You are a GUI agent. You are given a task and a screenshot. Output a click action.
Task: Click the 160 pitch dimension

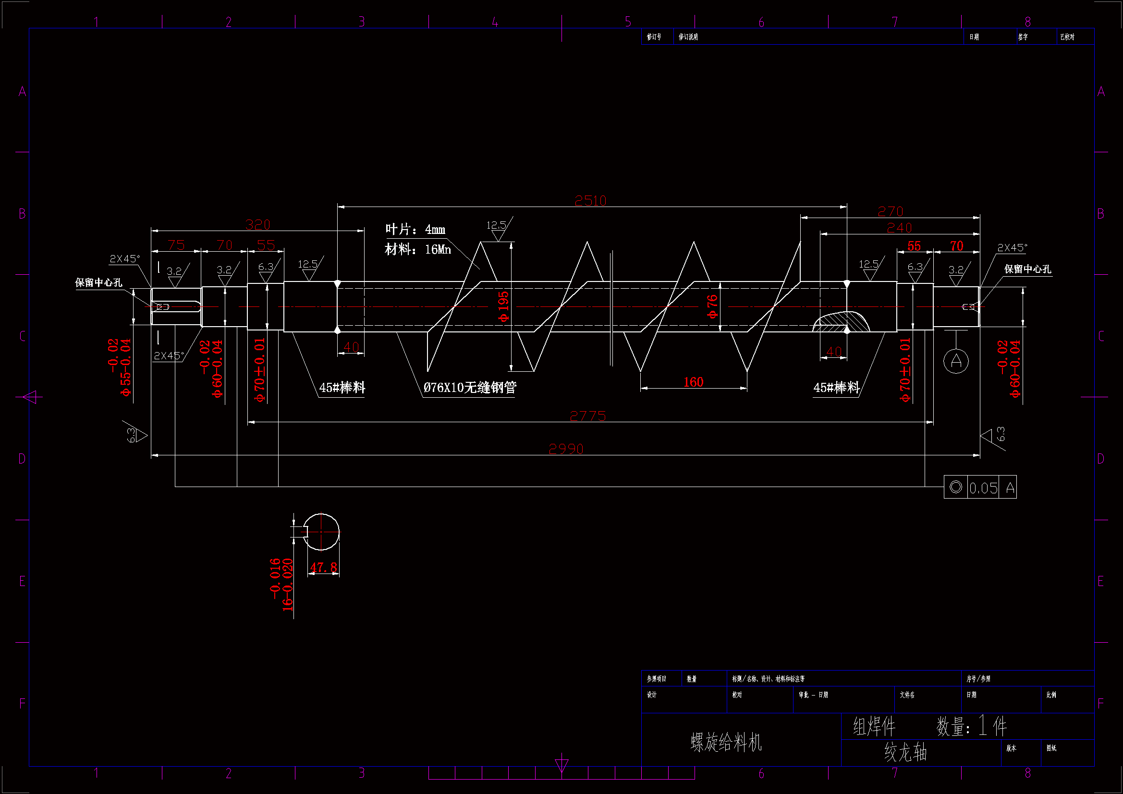(x=693, y=382)
